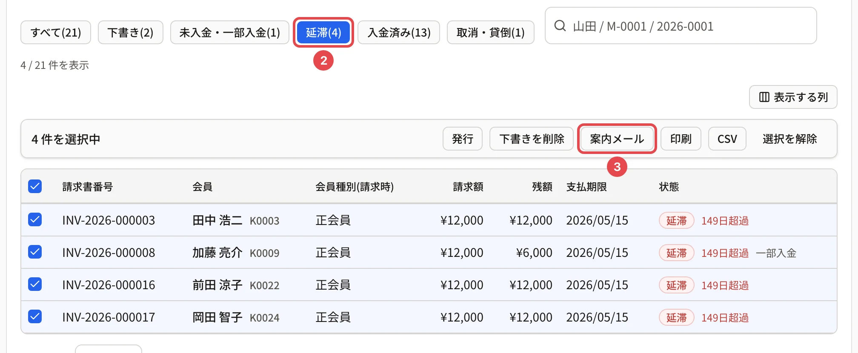Export selection with the CSV button

coord(727,139)
